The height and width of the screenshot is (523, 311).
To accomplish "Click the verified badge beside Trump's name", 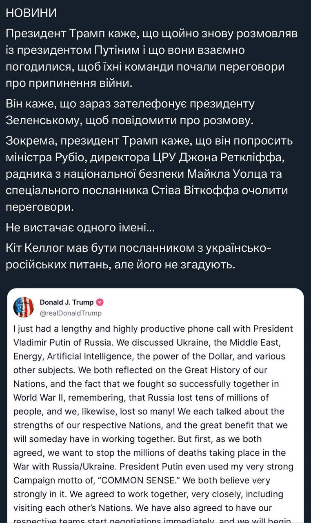I will pos(100,303).
